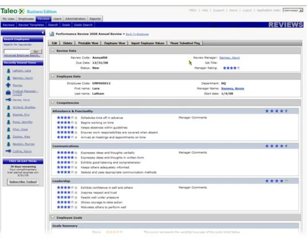307x238 pixels.
Task: Open the Help link at top
Action: click(205, 10)
